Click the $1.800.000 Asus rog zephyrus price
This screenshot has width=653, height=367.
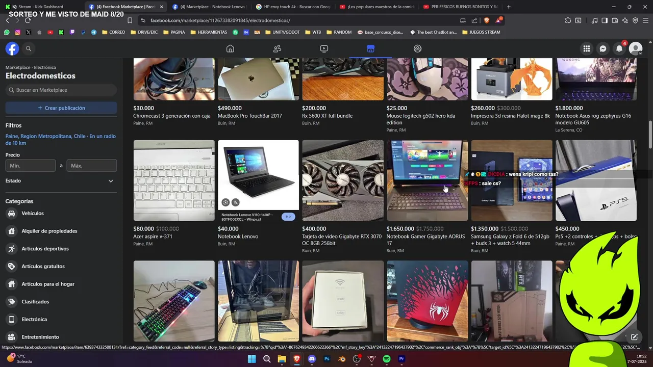(569, 108)
